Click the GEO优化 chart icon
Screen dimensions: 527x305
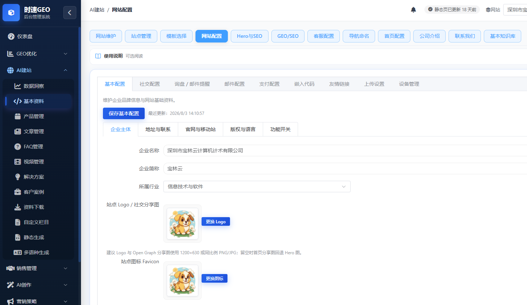10,54
